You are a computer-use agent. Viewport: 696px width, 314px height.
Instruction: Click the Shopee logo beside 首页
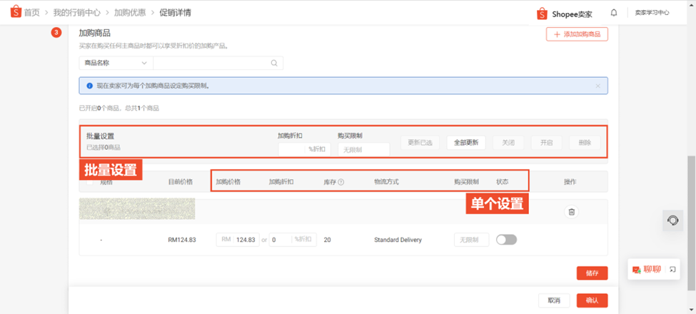click(16, 12)
